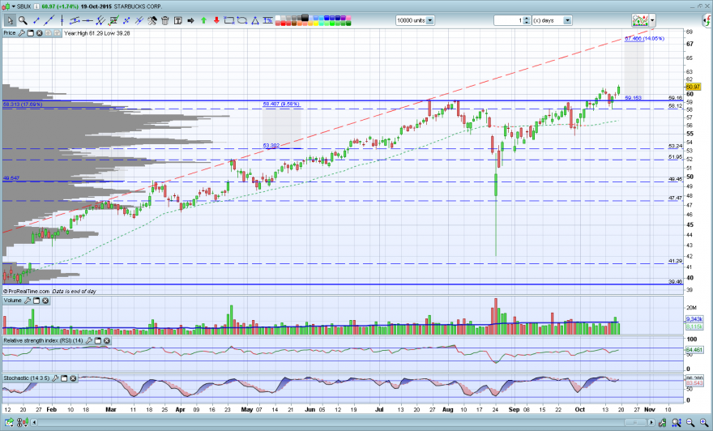Open Stochastic indicator wrench settings
The image size is (713, 431).
[55, 378]
